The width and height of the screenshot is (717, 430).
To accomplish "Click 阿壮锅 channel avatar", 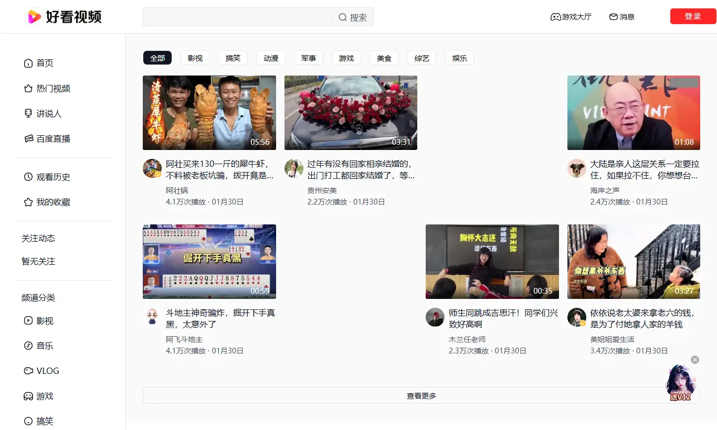I will click(x=152, y=168).
